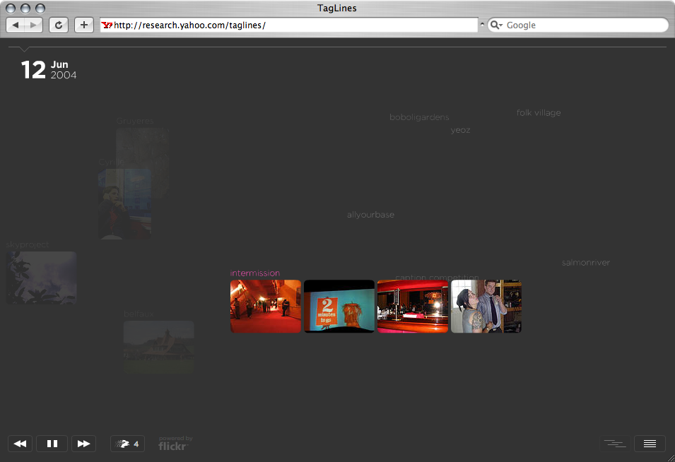The image size is (675, 462).
Task: Pause the TagLines animation
Action: [52, 444]
